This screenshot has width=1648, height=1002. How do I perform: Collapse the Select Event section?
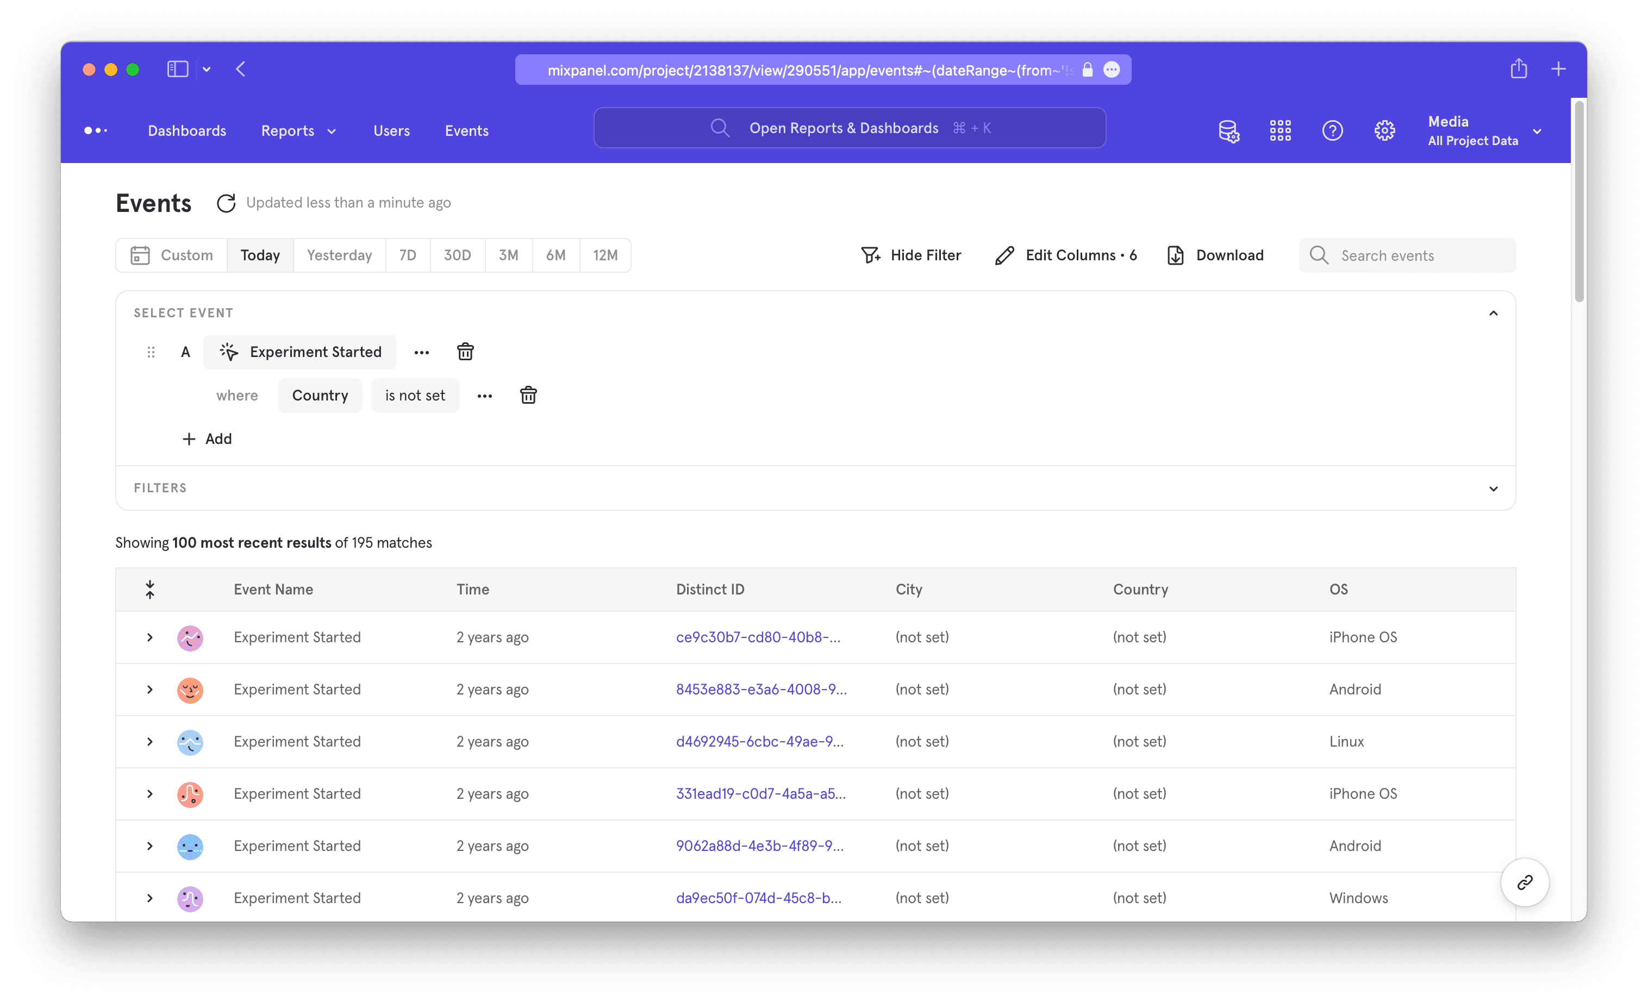tap(1493, 313)
